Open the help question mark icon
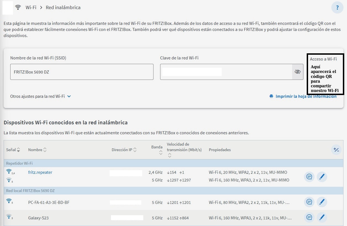Image resolution: width=347 pixels, height=226 pixels. tap(337, 8)
